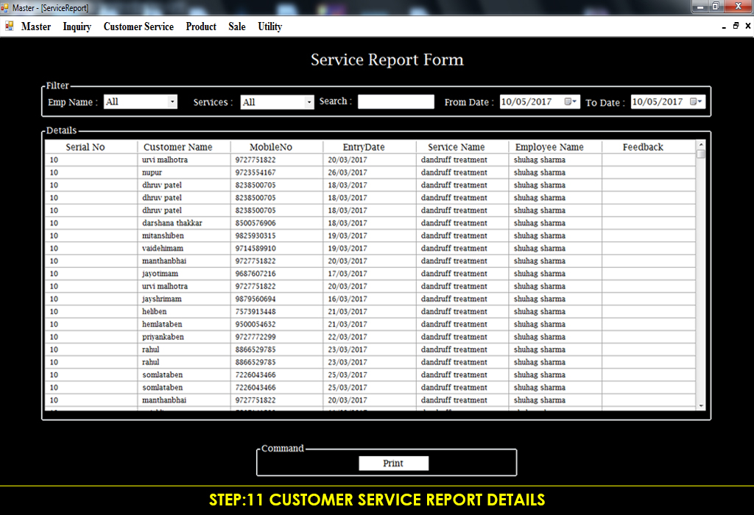This screenshot has width=754, height=515.
Task: Click the scrollbar up arrow in Details grid
Action: [701, 145]
